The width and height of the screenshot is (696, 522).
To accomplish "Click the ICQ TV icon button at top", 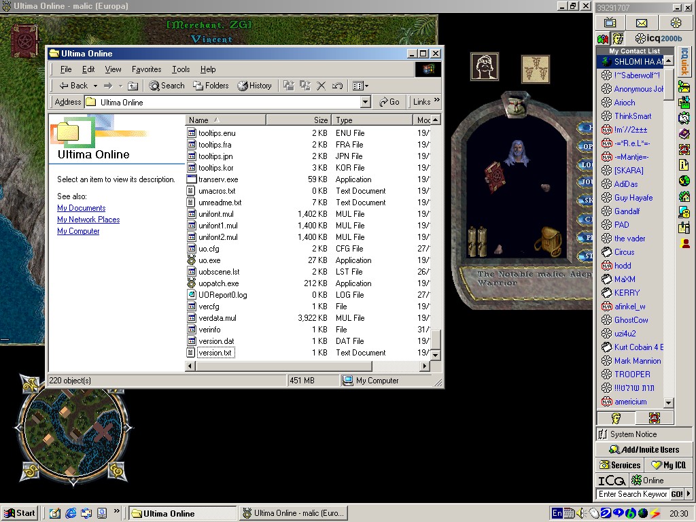I will [x=610, y=22].
